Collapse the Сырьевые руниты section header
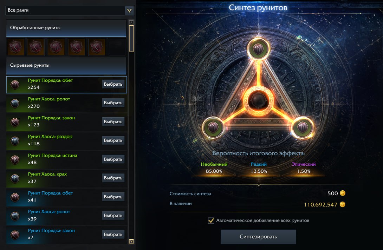383x250 pixels. point(66,66)
